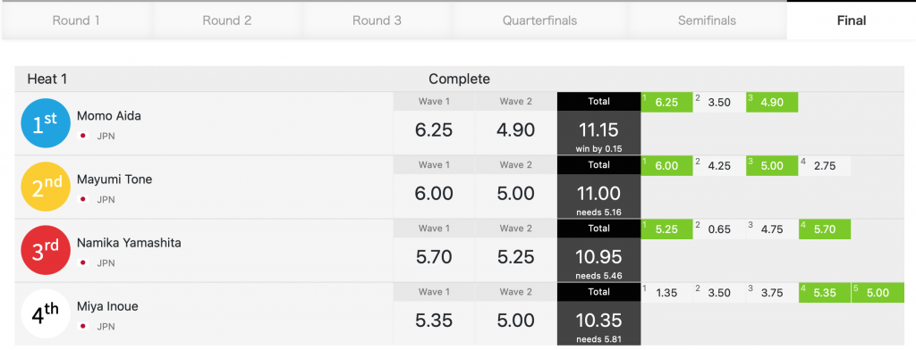Viewport: 916px width, 350px height.
Task: Open Namika Yamashita's name link
Action: point(129,243)
